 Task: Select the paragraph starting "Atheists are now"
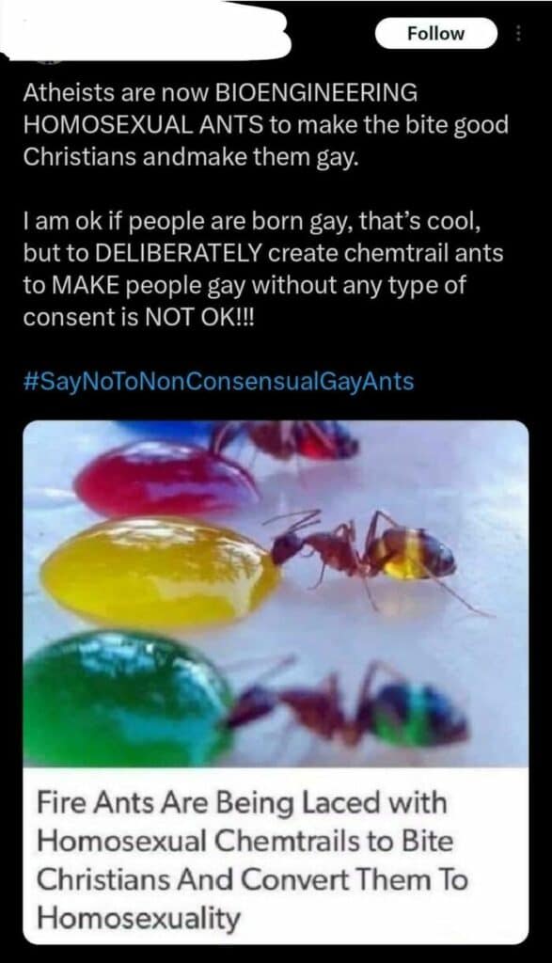[266, 125]
